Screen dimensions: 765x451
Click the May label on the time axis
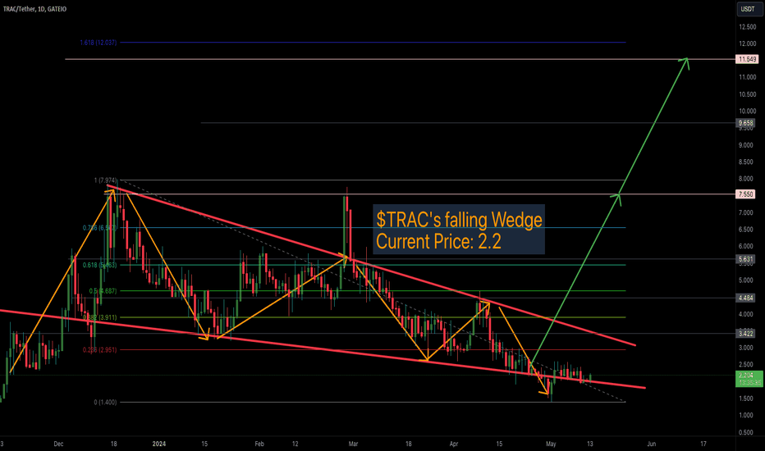(551, 444)
